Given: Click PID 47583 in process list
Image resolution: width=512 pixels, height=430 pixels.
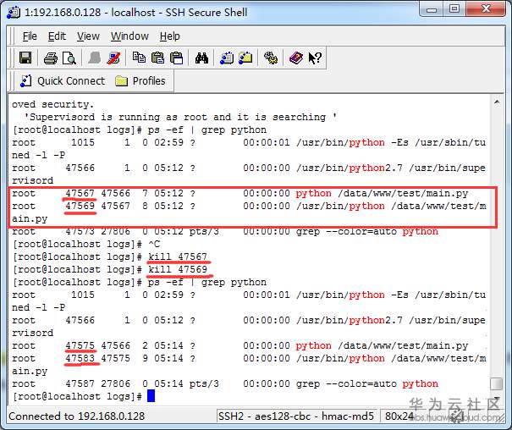Looking at the screenshot, I should click(x=80, y=358).
